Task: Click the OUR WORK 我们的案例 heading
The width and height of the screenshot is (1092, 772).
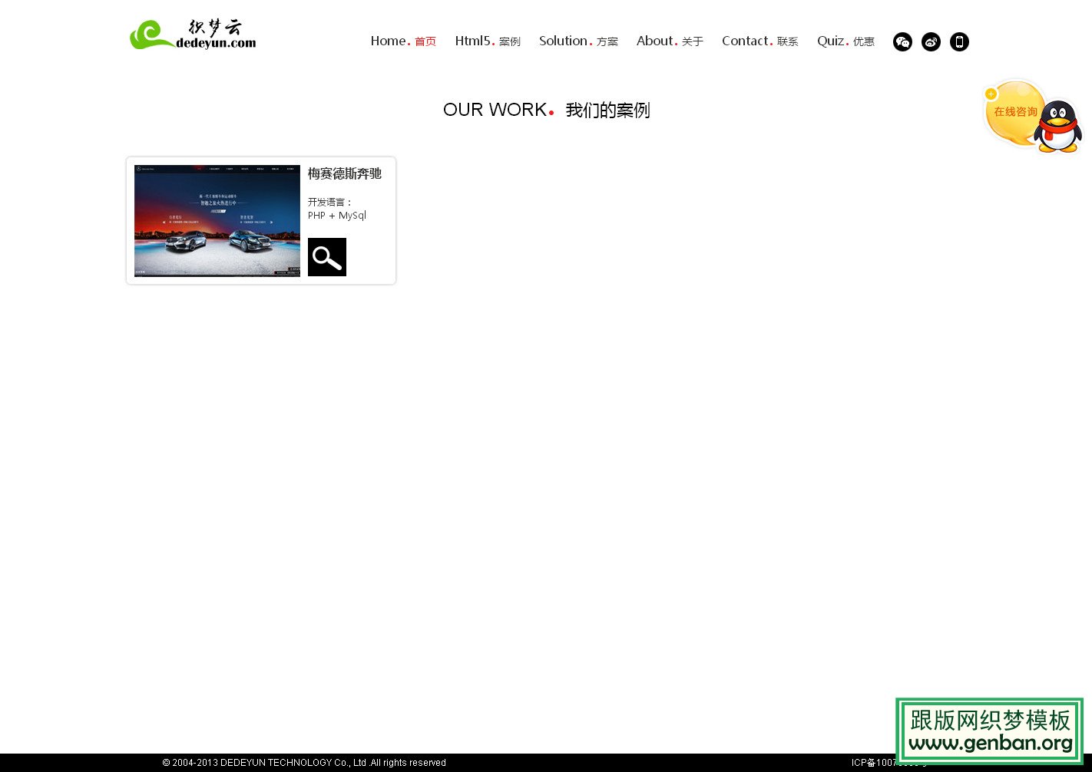Action: (546, 111)
